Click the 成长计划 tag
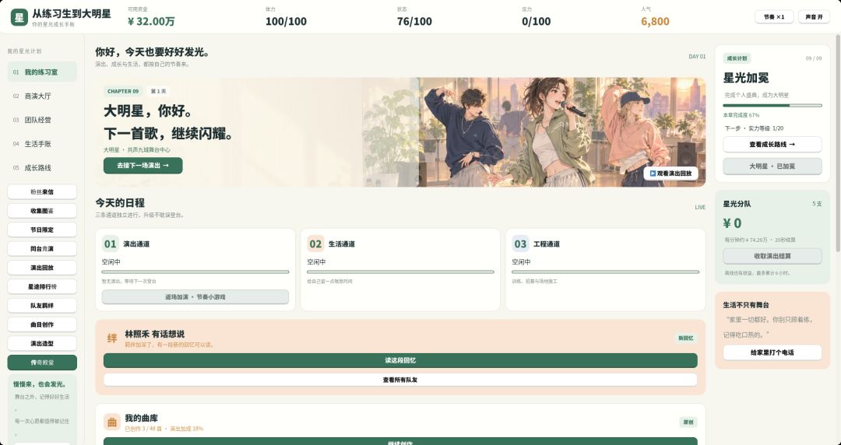Viewport: 841px width, 445px height. point(737,58)
